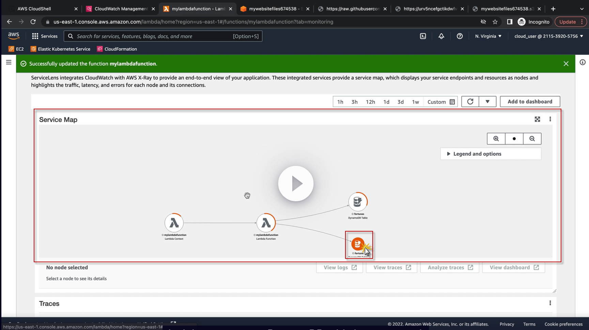Image resolution: width=589 pixels, height=330 pixels.
Task: Open the Traces section actions menu
Action: pos(550,303)
